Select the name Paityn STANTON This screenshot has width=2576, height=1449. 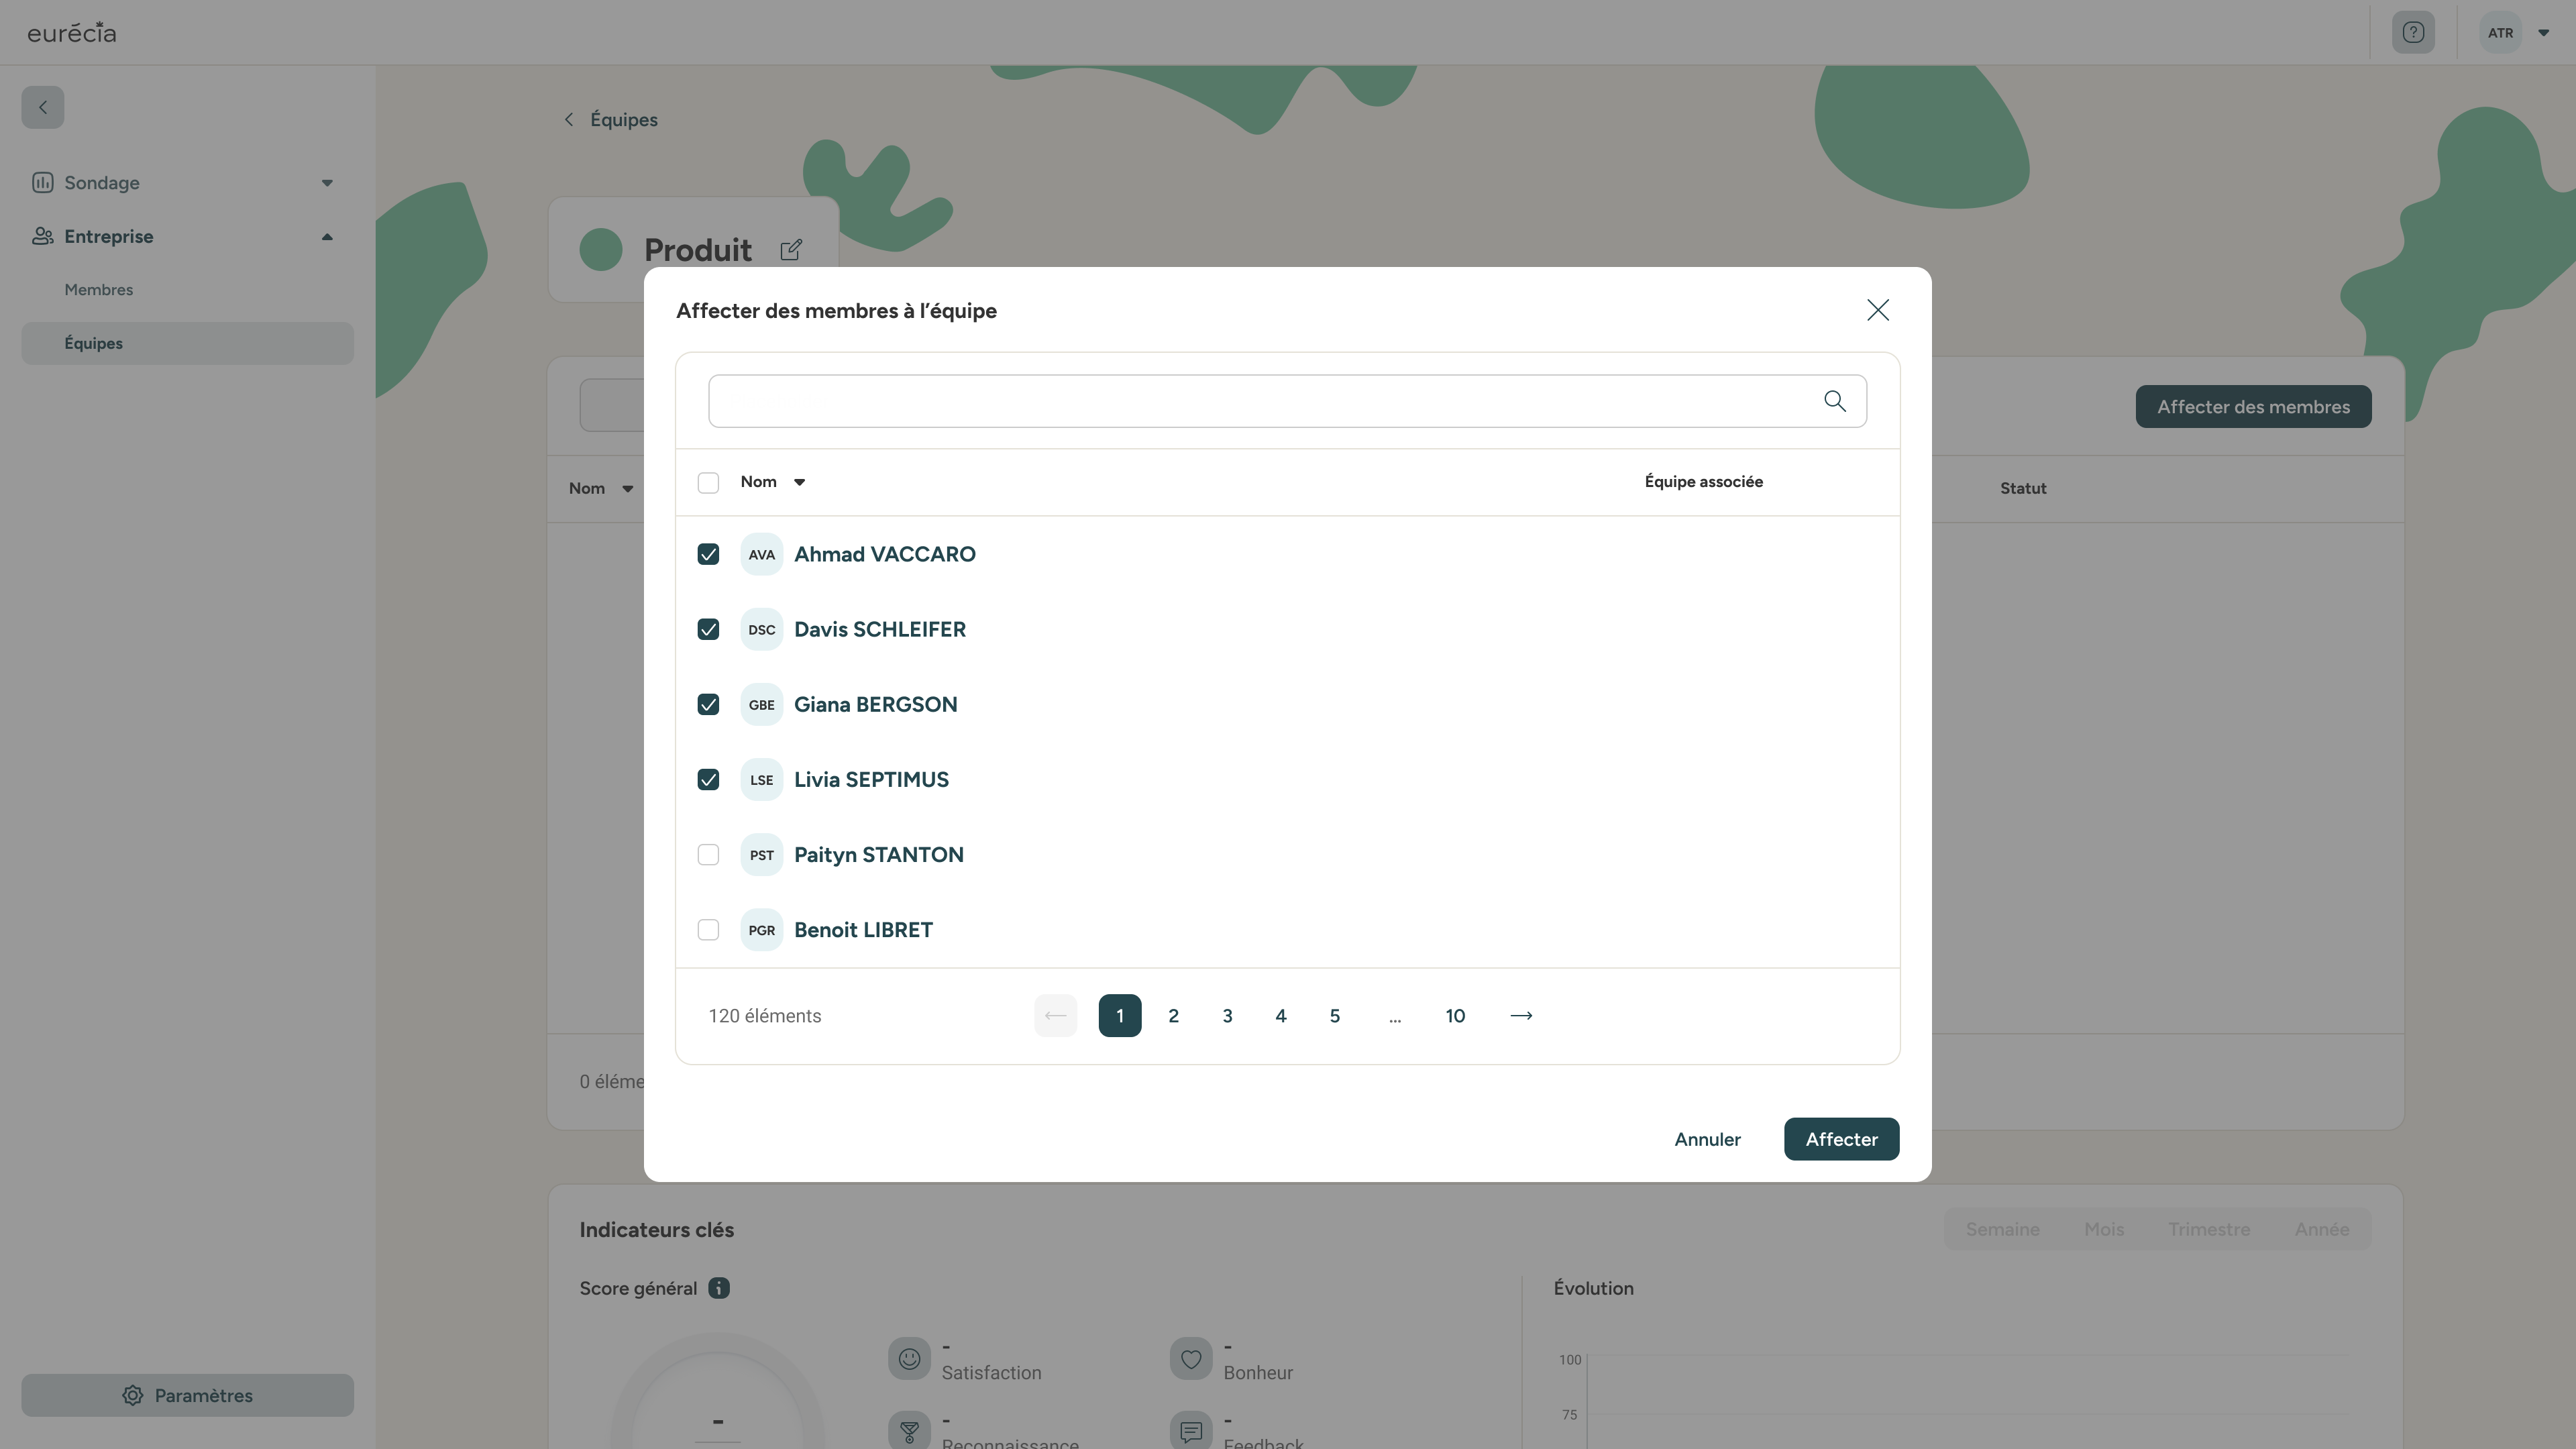[878, 854]
